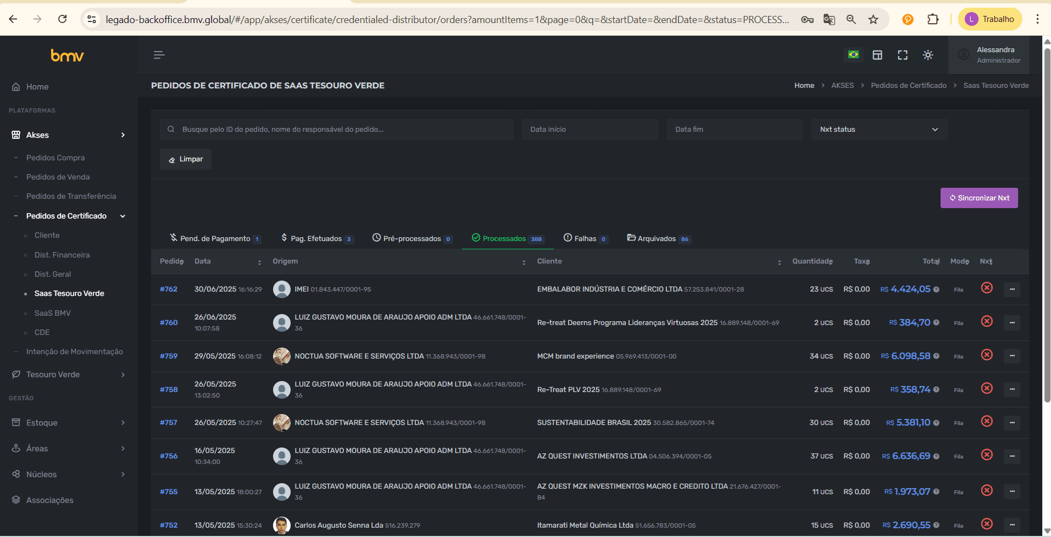Viewport: 1051px width, 537px height.
Task: Open order #762 link
Action: coord(169,289)
